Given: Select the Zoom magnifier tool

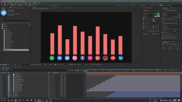Looking at the screenshot, I should (7, 5).
